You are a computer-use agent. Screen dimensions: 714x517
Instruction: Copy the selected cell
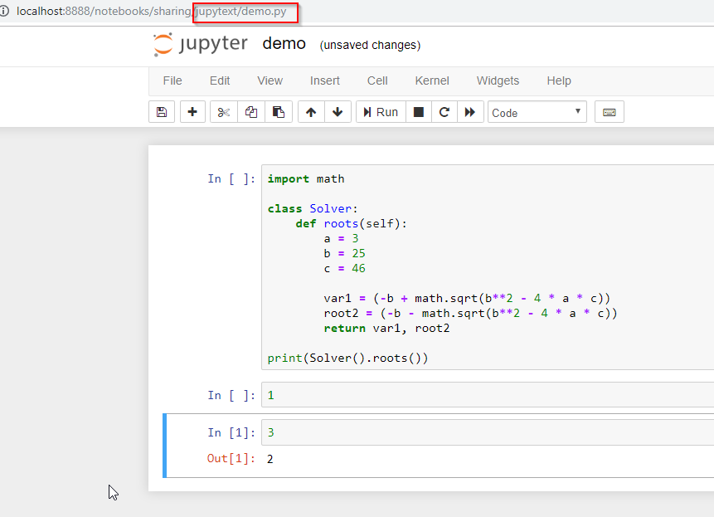pos(250,111)
